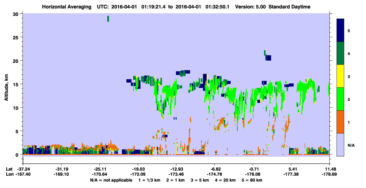The height and width of the screenshot is (188, 366).
Task: Click the longitude value '-178.69'
Action: point(329,174)
